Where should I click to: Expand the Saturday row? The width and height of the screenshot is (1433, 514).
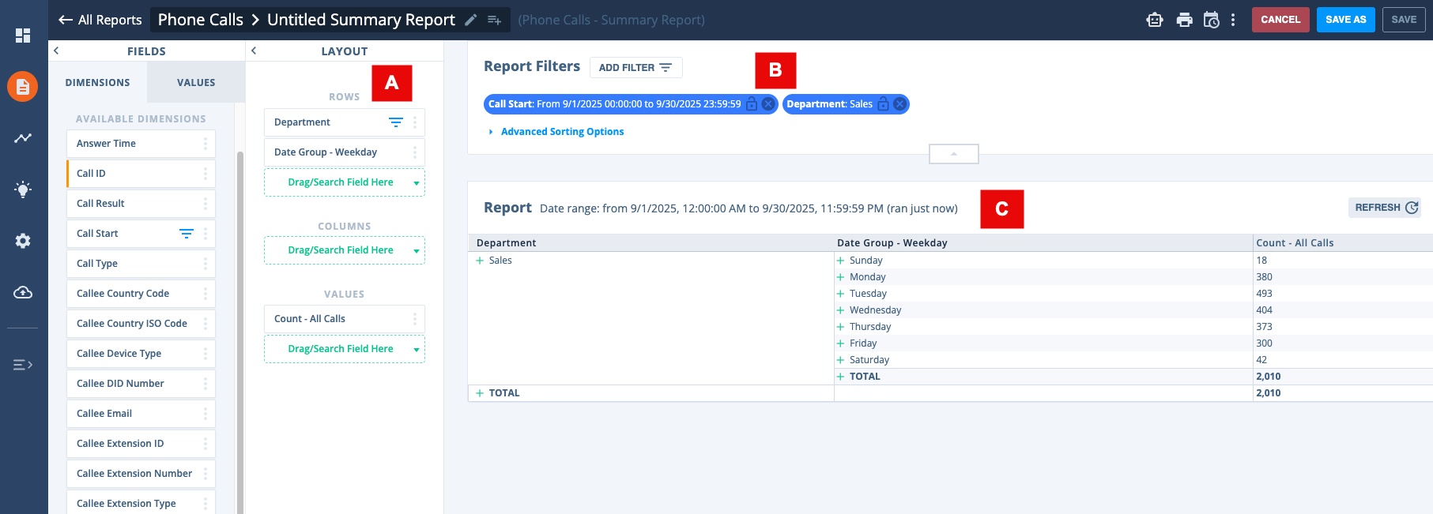(840, 360)
